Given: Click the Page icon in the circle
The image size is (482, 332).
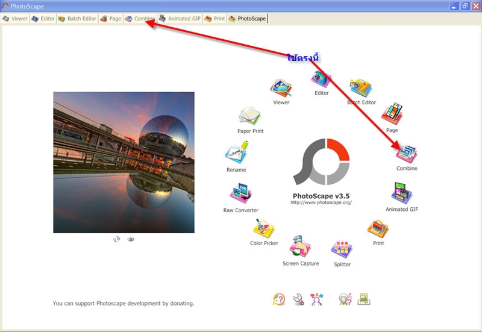Looking at the screenshot, I should point(392,114).
